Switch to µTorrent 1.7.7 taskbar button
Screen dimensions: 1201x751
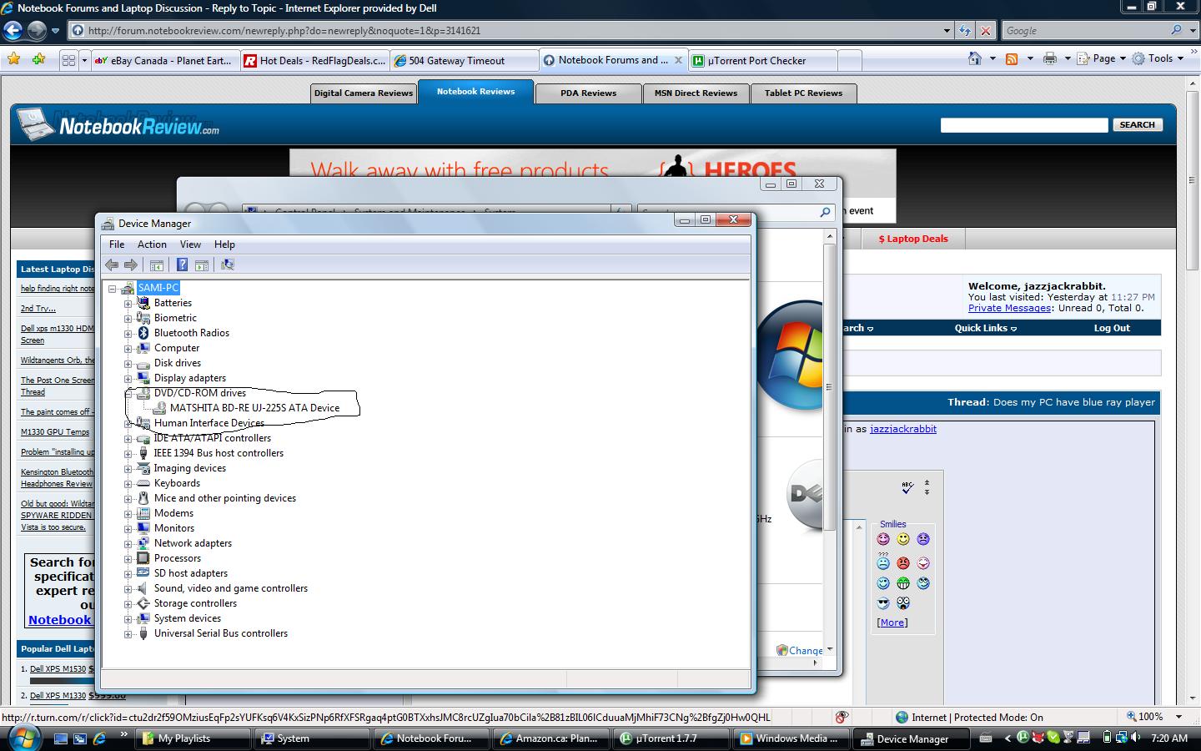671,738
